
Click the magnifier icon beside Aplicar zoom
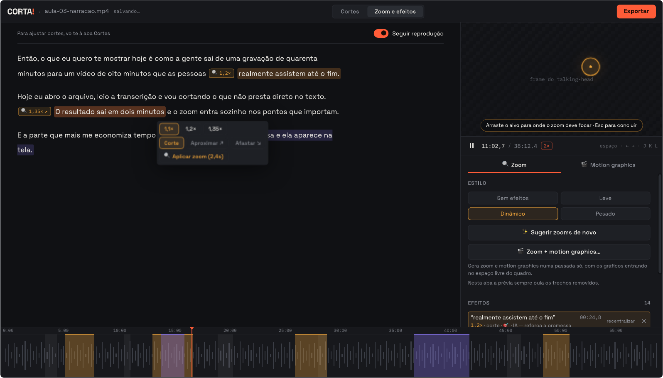167,155
